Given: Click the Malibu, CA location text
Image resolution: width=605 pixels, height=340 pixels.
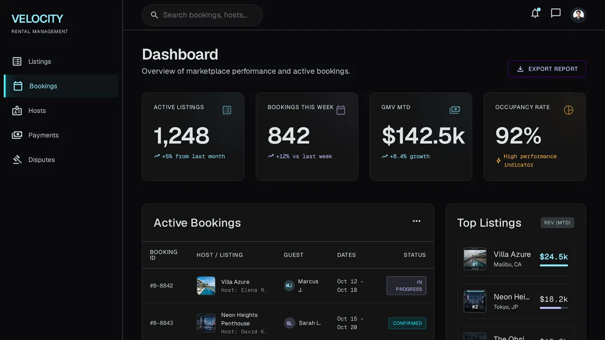Looking at the screenshot, I should point(507,264).
